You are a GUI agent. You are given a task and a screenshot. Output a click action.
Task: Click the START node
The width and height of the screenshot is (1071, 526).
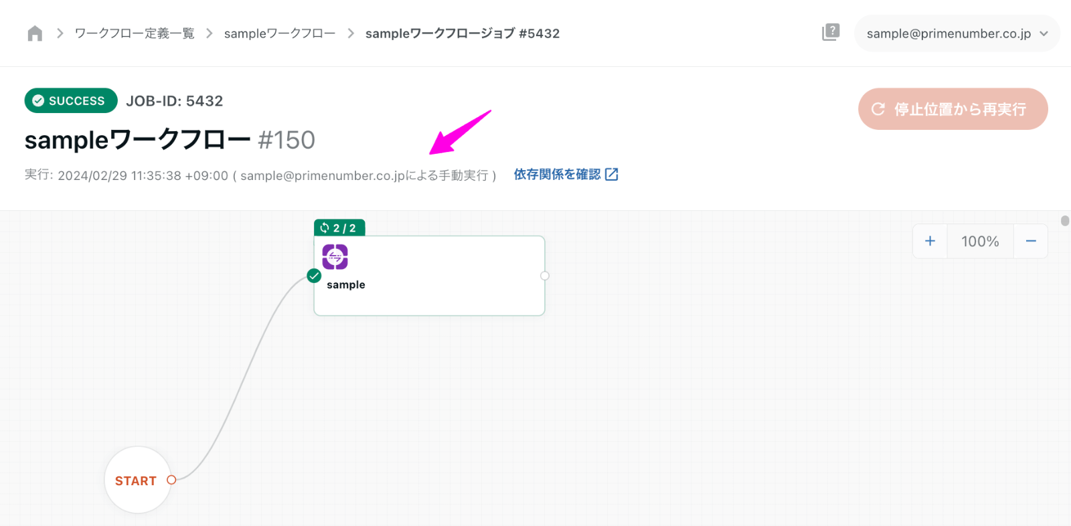tap(138, 480)
